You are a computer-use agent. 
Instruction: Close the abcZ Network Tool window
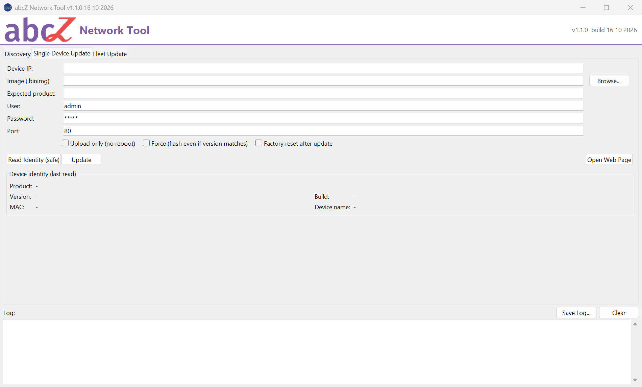pos(630,7)
